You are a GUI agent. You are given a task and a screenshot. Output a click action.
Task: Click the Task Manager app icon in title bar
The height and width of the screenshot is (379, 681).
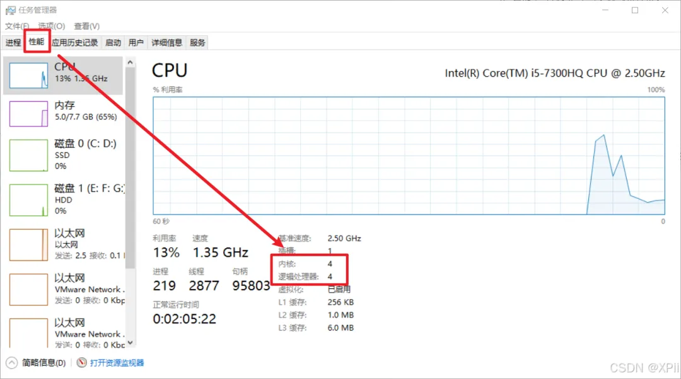(10, 10)
